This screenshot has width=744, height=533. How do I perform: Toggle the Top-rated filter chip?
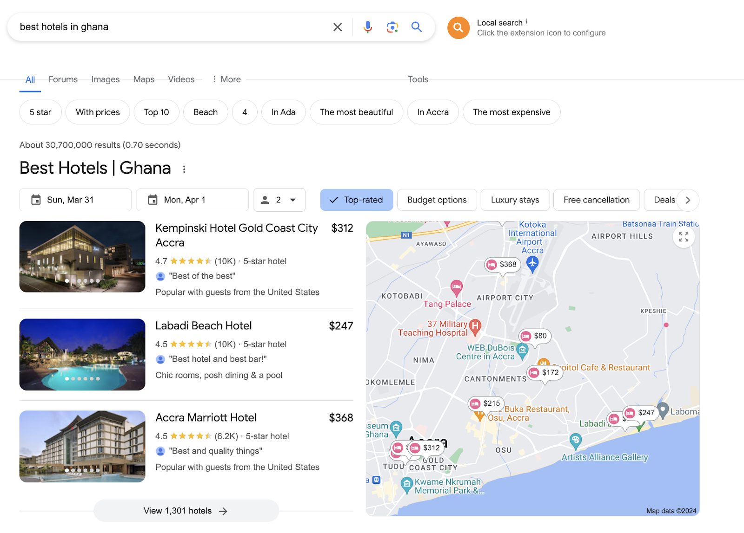point(357,200)
